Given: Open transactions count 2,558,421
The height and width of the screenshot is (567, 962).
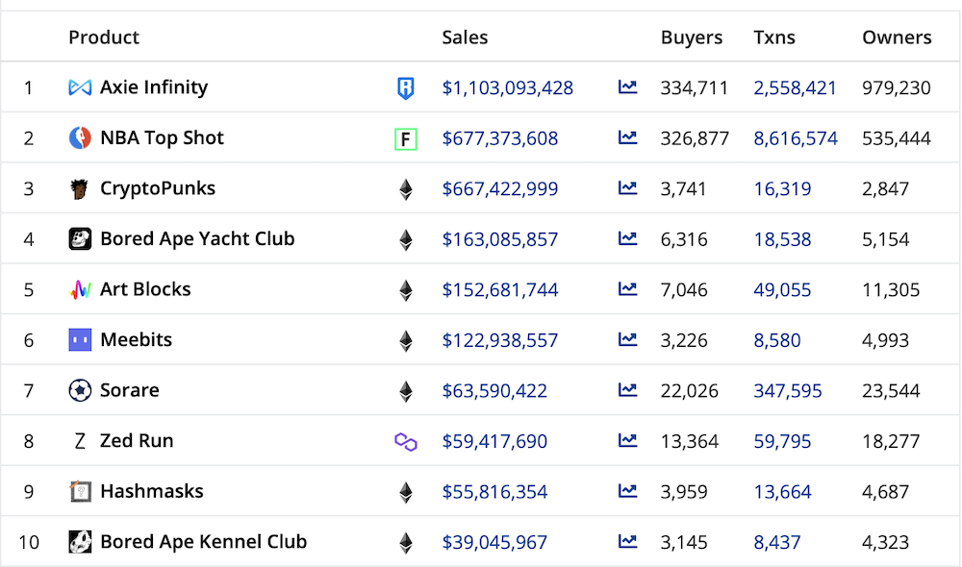Looking at the screenshot, I should point(796,88).
